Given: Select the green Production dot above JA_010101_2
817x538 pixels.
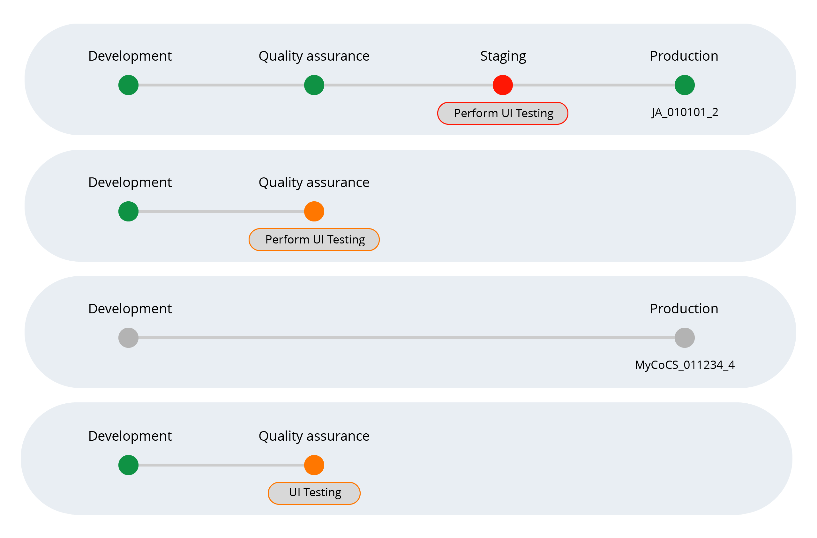Looking at the screenshot, I should click(685, 85).
